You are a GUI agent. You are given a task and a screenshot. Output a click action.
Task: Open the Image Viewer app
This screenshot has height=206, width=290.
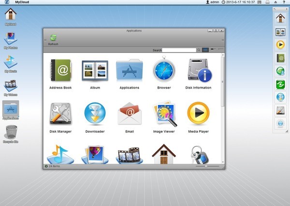click(x=164, y=115)
